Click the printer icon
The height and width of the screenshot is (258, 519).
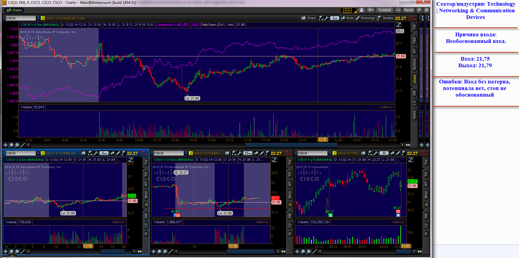(x=398, y=10)
